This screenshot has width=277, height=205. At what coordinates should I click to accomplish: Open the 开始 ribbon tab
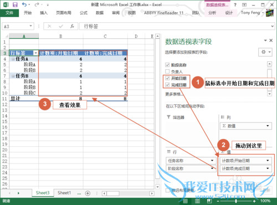[28, 13]
